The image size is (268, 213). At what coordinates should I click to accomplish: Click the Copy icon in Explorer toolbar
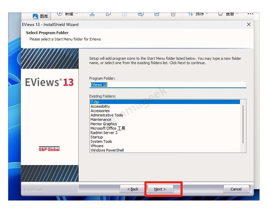coord(108,14)
